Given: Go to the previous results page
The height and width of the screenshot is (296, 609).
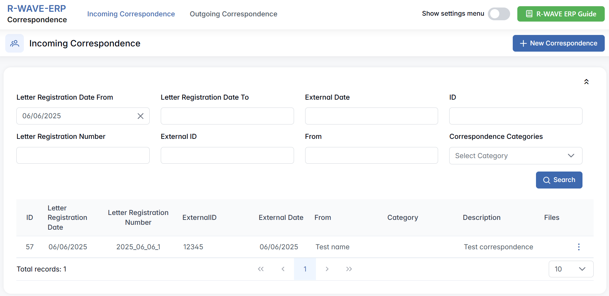Looking at the screenshot, I should (x=283, y=269).
